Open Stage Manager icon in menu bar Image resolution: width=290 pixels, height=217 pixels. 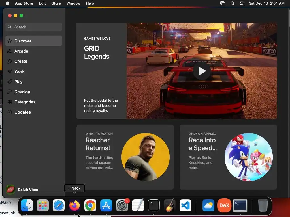(x=223, y=3)
